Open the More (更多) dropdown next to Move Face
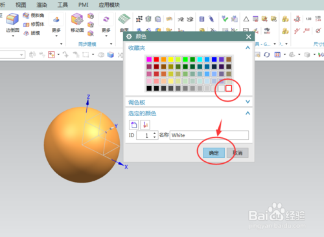 point(106,25)
